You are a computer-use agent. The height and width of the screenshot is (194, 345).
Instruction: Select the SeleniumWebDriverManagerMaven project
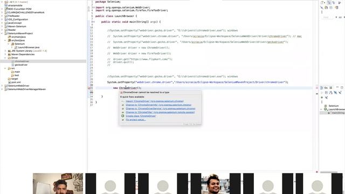[x=27, y=89]
